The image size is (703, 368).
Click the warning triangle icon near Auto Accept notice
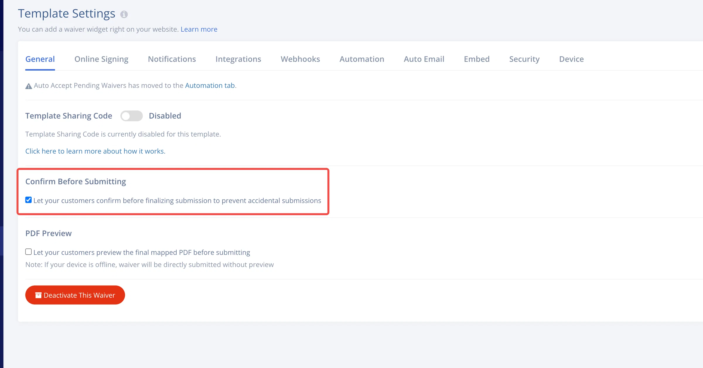28,86
